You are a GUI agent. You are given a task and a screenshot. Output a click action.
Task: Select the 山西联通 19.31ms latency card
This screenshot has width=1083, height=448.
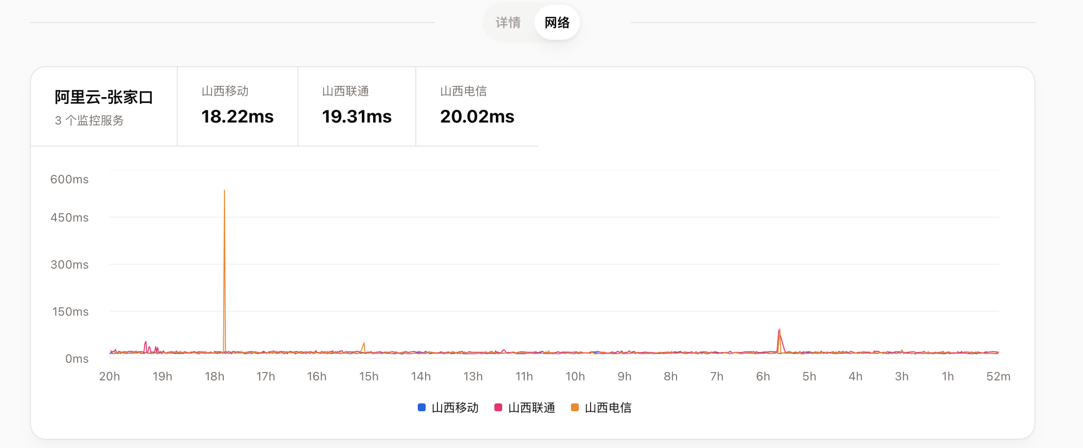(x=357, y=106)
